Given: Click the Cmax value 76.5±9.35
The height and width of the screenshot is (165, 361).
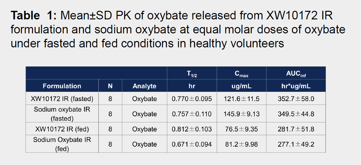Looking at the screenshot, I should click(241, 129).
